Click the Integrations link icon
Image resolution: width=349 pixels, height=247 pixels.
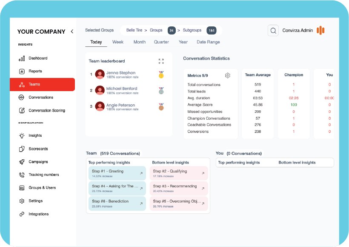[22, 214]
